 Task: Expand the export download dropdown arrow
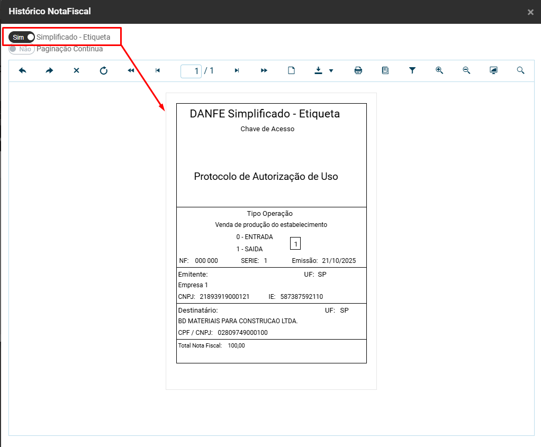[331, 71]
